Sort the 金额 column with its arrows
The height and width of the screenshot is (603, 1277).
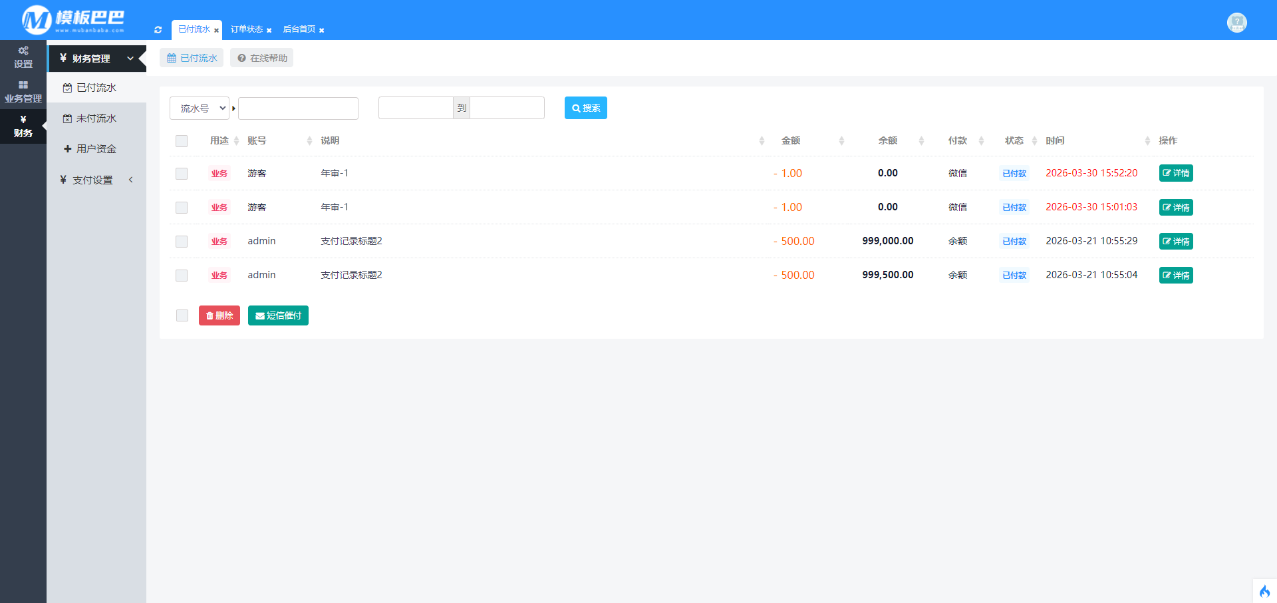coord(841,140)
